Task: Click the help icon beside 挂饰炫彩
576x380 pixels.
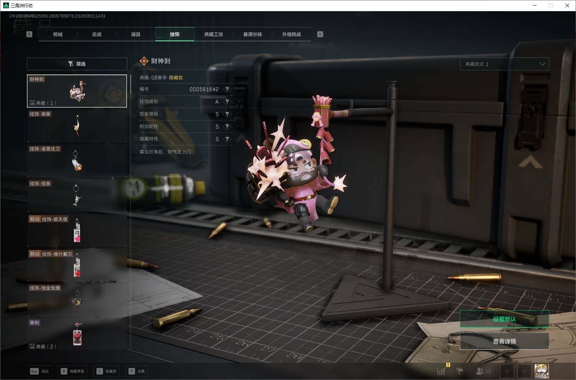Action: click(x=227, y=102)
